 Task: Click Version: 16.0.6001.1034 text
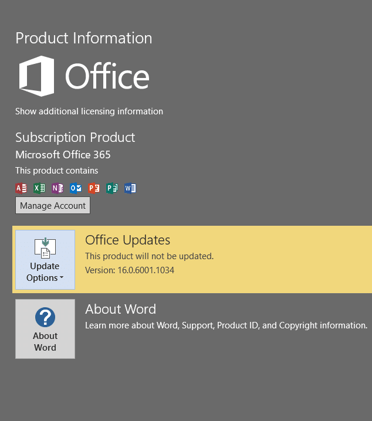(130, 270)
